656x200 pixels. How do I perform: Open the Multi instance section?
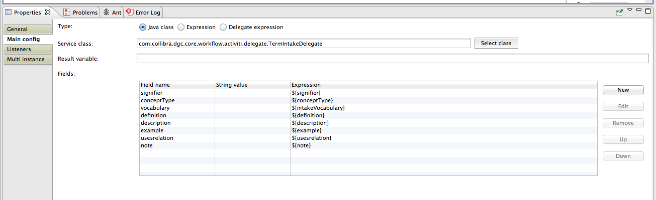coord(28,59)
